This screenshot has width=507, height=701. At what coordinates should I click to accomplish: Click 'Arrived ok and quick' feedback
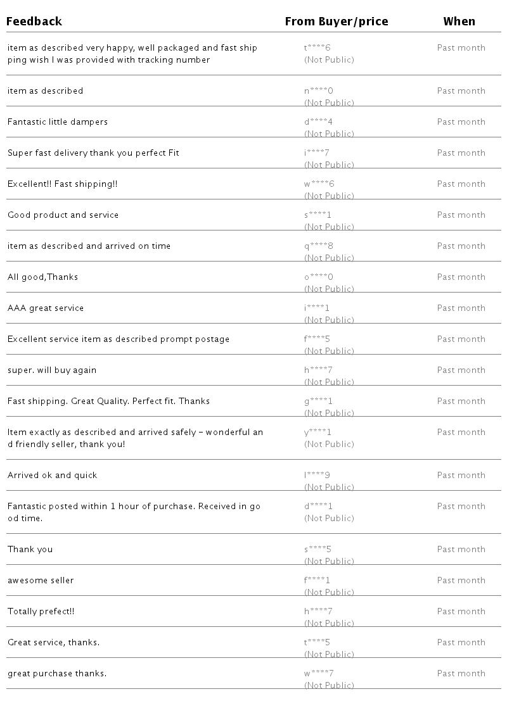click(53, 476)
